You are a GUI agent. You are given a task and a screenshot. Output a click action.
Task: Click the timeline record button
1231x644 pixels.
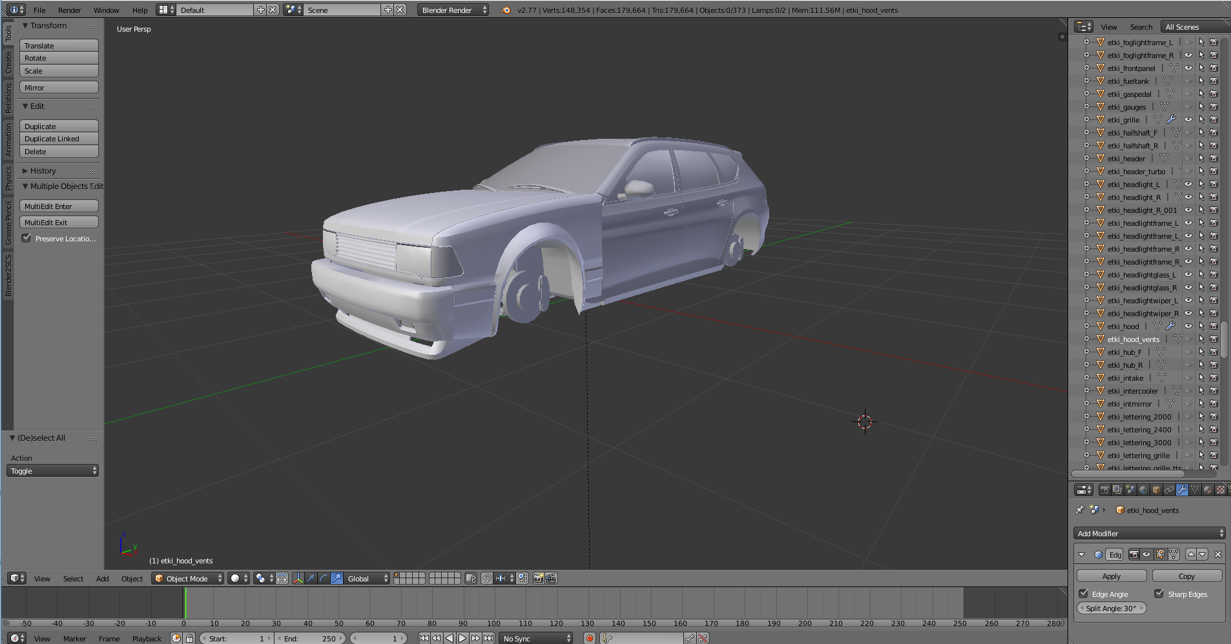[589, 638]
